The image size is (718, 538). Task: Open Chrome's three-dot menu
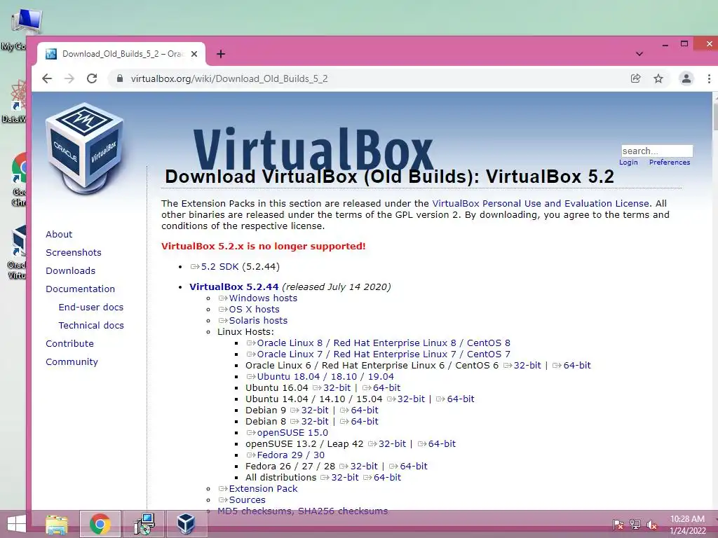(709, 78)
